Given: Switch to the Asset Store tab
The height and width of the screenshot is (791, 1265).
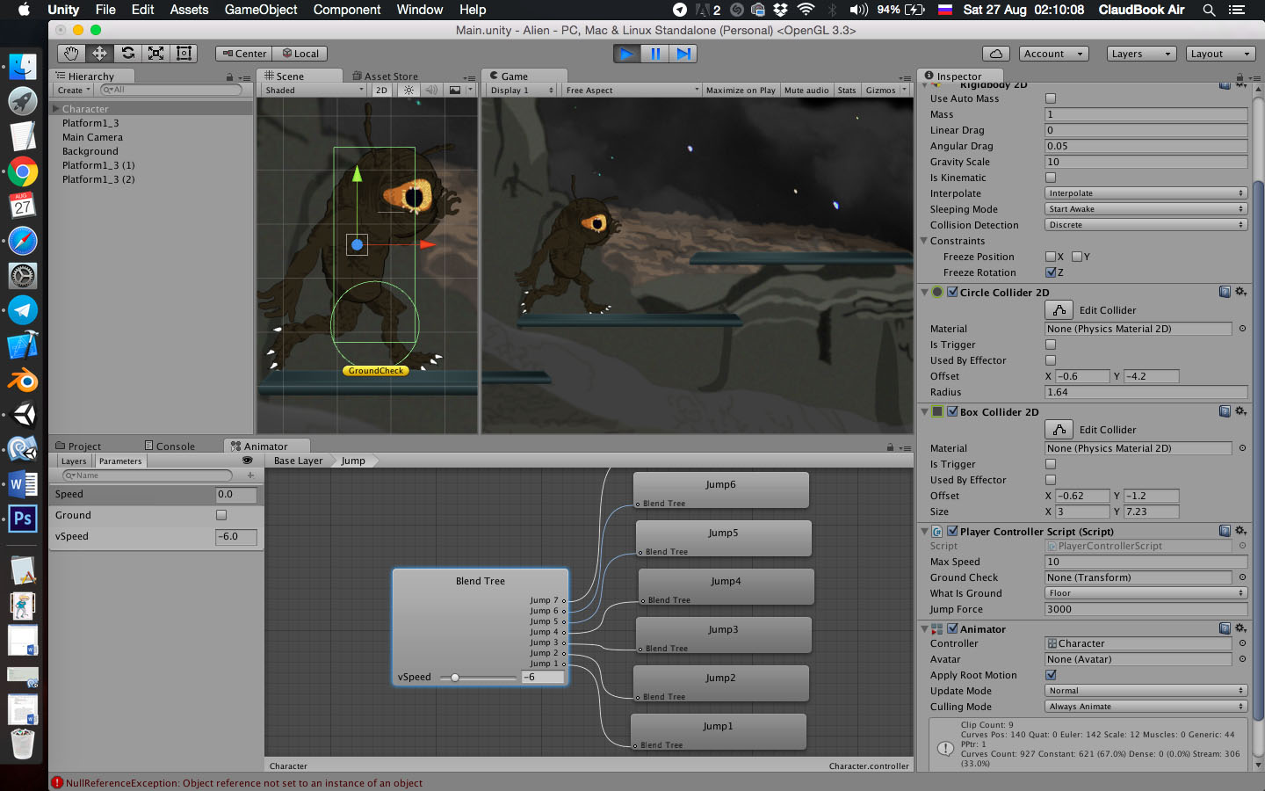Looking at the screenshot, I should coord(385,76).
